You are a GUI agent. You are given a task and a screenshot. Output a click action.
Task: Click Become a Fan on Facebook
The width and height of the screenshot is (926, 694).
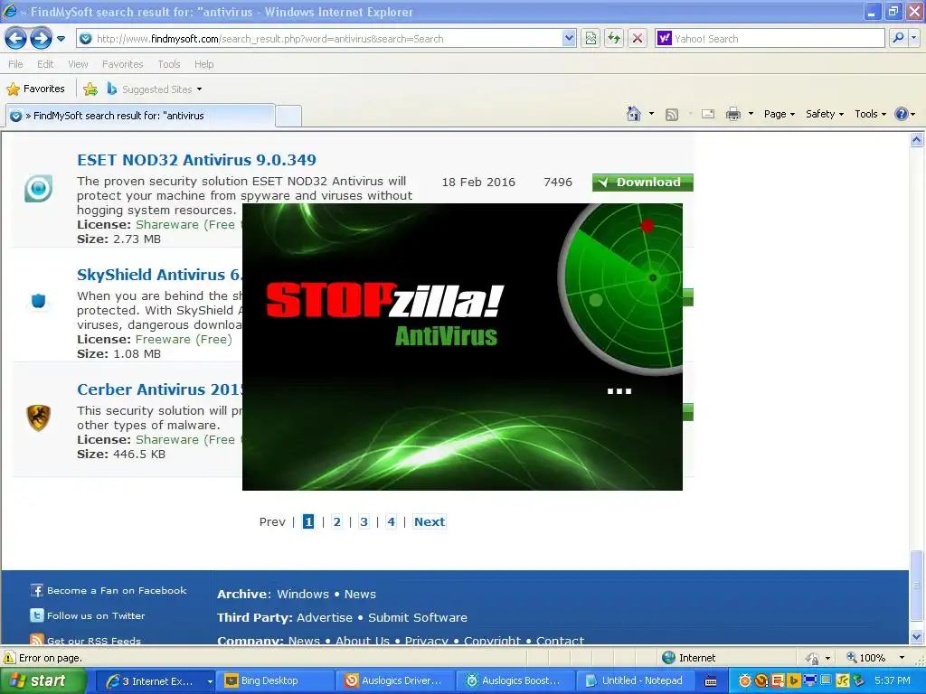(x=109, y=591)
